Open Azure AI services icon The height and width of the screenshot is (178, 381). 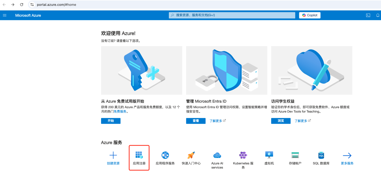click(217, 155)
